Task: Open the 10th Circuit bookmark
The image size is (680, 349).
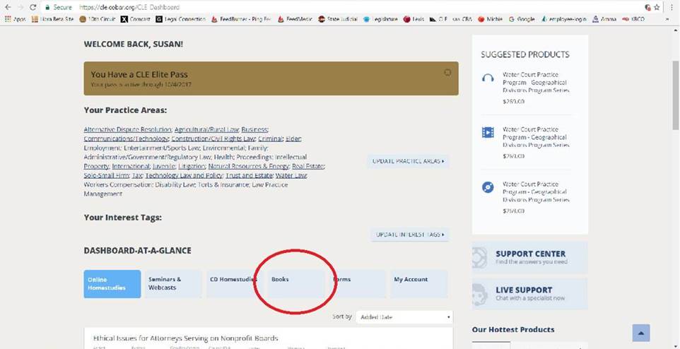Action: (98, 19)
